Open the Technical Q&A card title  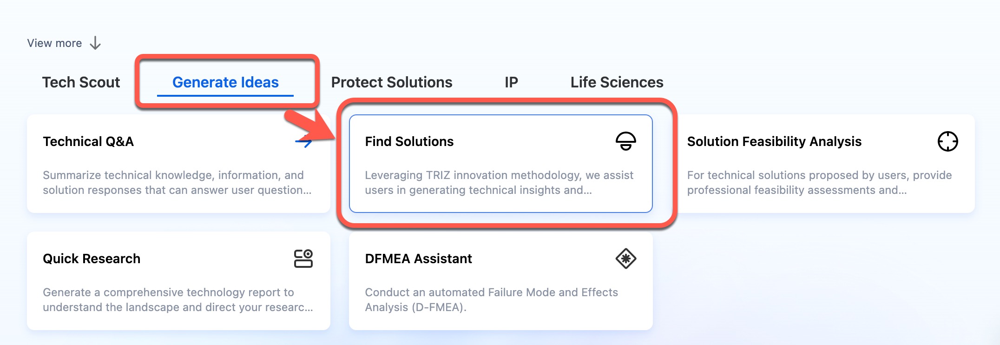88,141
